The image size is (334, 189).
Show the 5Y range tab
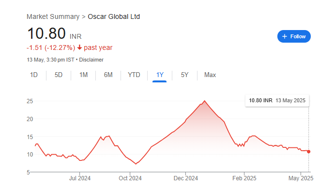click(x=185, y=75)
